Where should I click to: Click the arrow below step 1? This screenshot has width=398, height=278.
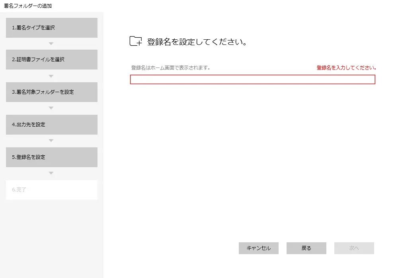click(51, 43)
